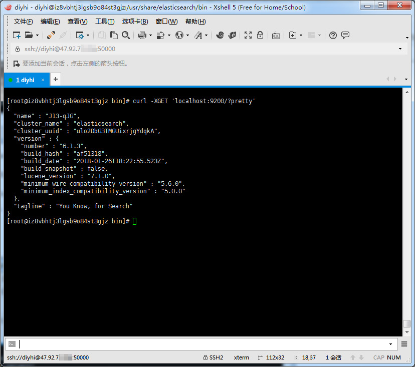Click the Print icon in toolbar
The image size is (415, 367).
(x=142, y=35)
